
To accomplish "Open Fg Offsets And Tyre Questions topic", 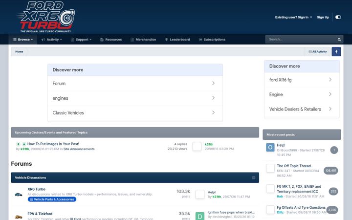I will pyautogui.click(x=301, y=207).
